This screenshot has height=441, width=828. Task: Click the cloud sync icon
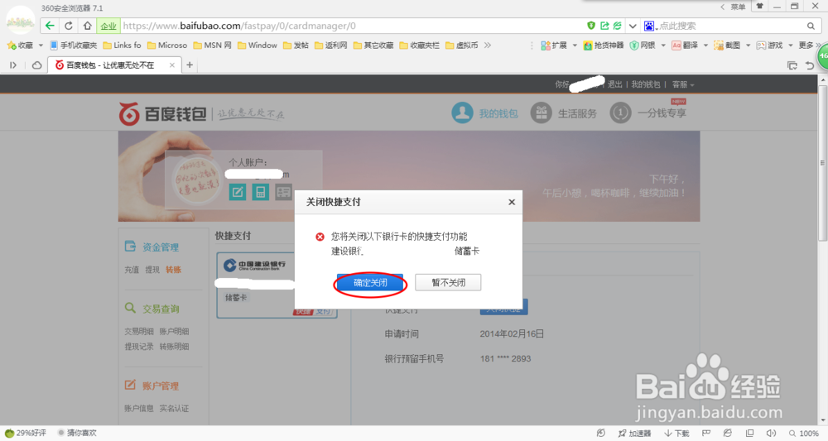tap(37, 65)
